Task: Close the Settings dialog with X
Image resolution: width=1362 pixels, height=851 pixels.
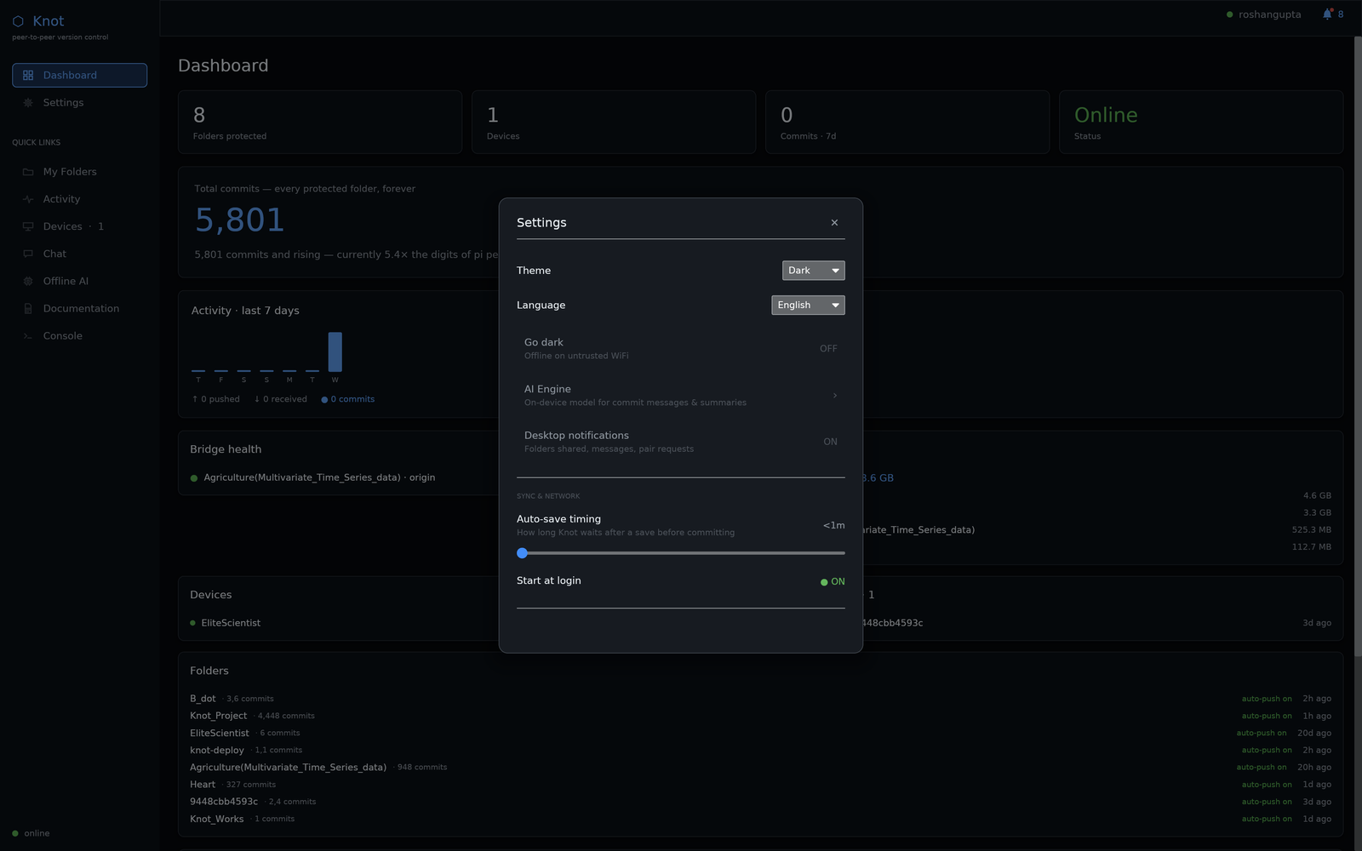Action: 834,223
